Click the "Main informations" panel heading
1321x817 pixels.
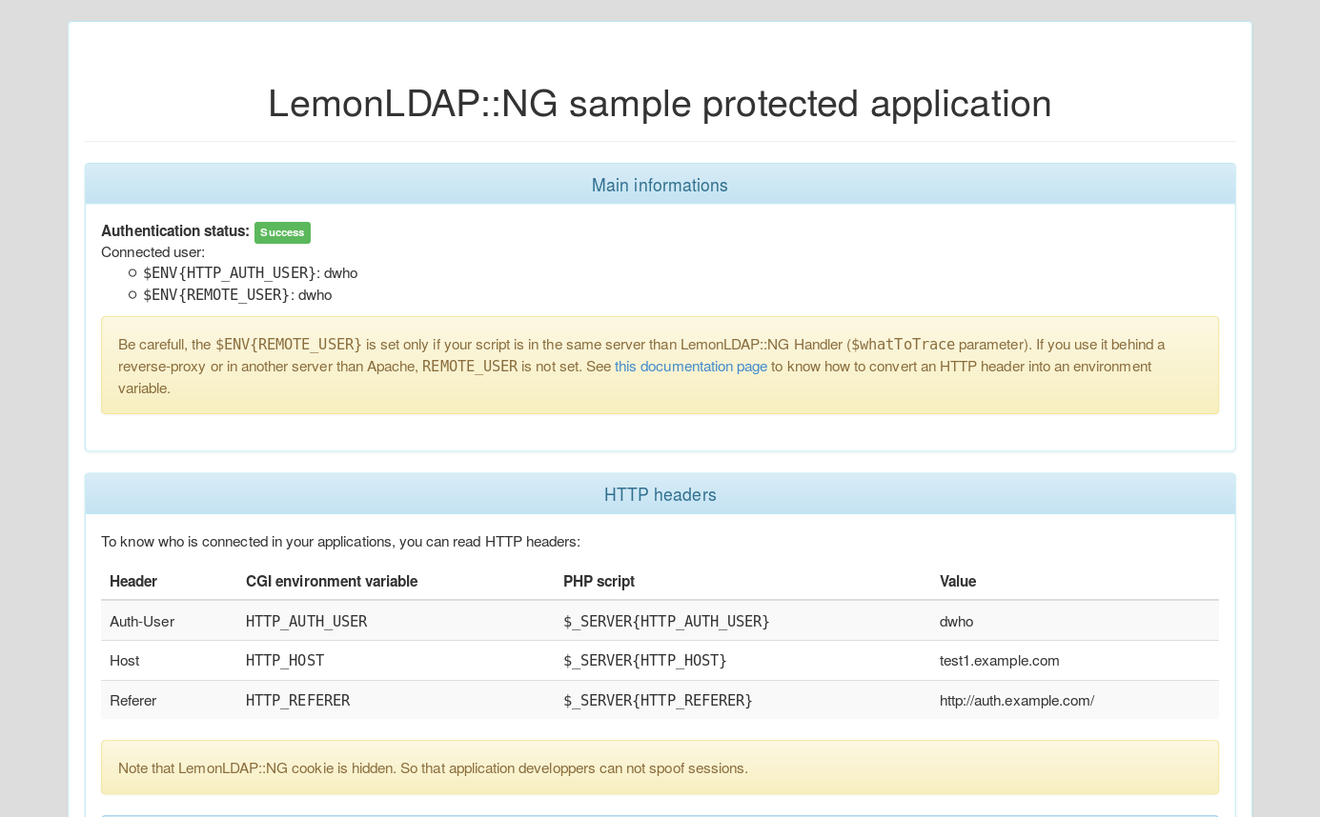(660, 185)
